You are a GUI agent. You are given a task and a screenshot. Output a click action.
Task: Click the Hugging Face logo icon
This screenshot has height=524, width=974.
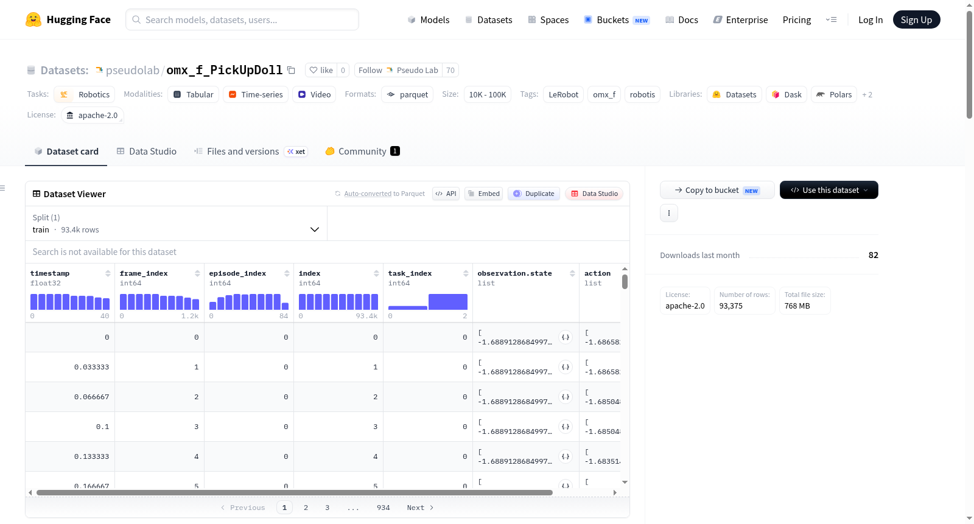pos(33,19)
